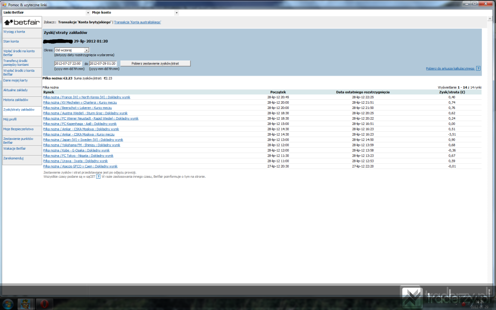Screen dimensions: 496x310
Task: Click the window title bar application icon
Action: point(4,5)
